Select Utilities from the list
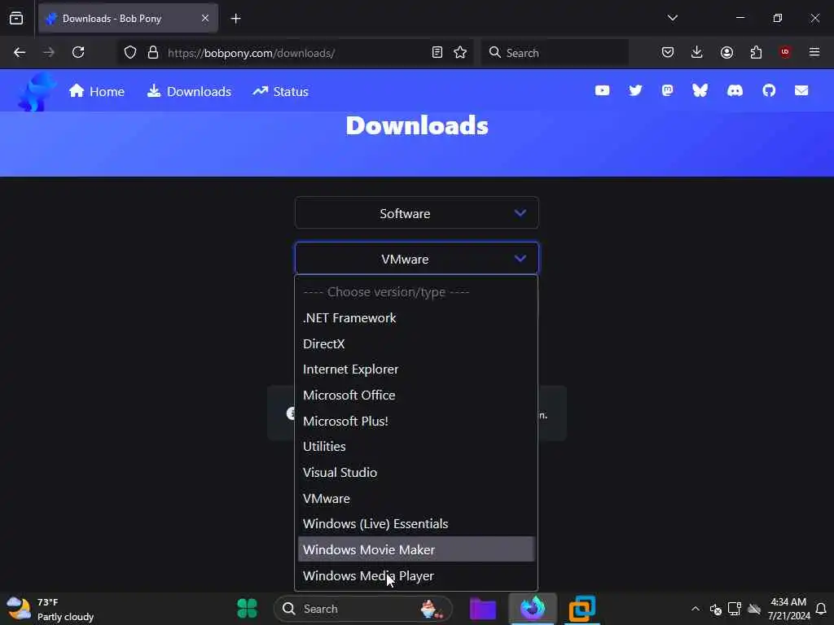 point(416,447)
